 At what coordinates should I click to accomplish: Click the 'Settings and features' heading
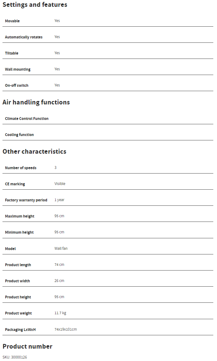click(35, 5)
